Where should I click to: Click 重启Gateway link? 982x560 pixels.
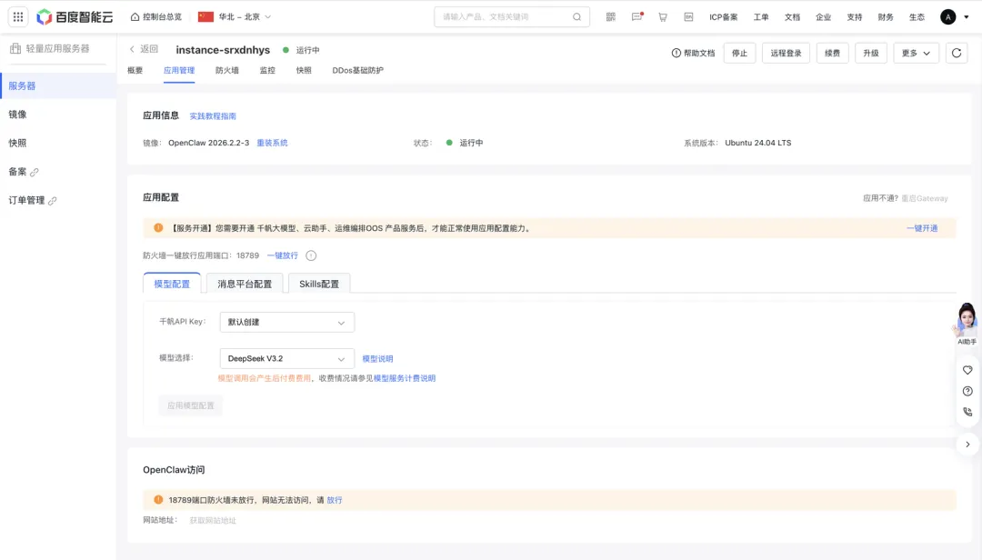(x=925, y=198)
